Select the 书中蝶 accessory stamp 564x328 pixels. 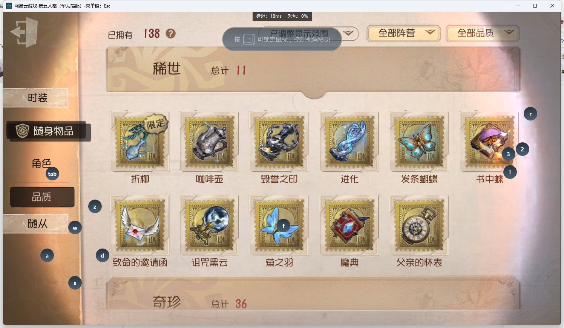coord(489,142)
